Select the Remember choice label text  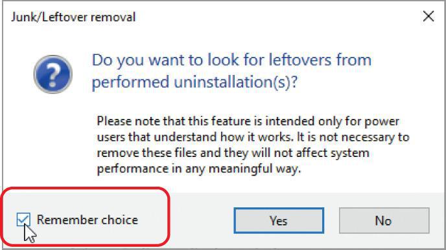[x=88, y=220]
